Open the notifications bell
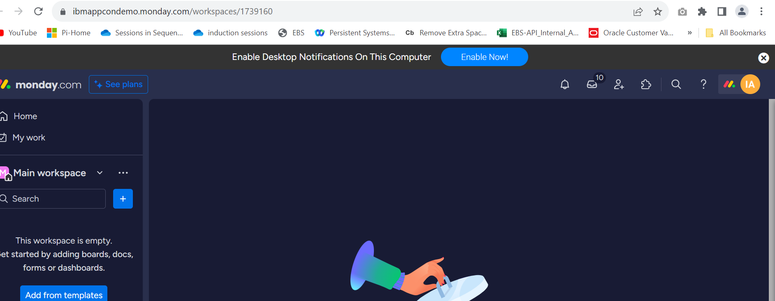 coord(565,85)
